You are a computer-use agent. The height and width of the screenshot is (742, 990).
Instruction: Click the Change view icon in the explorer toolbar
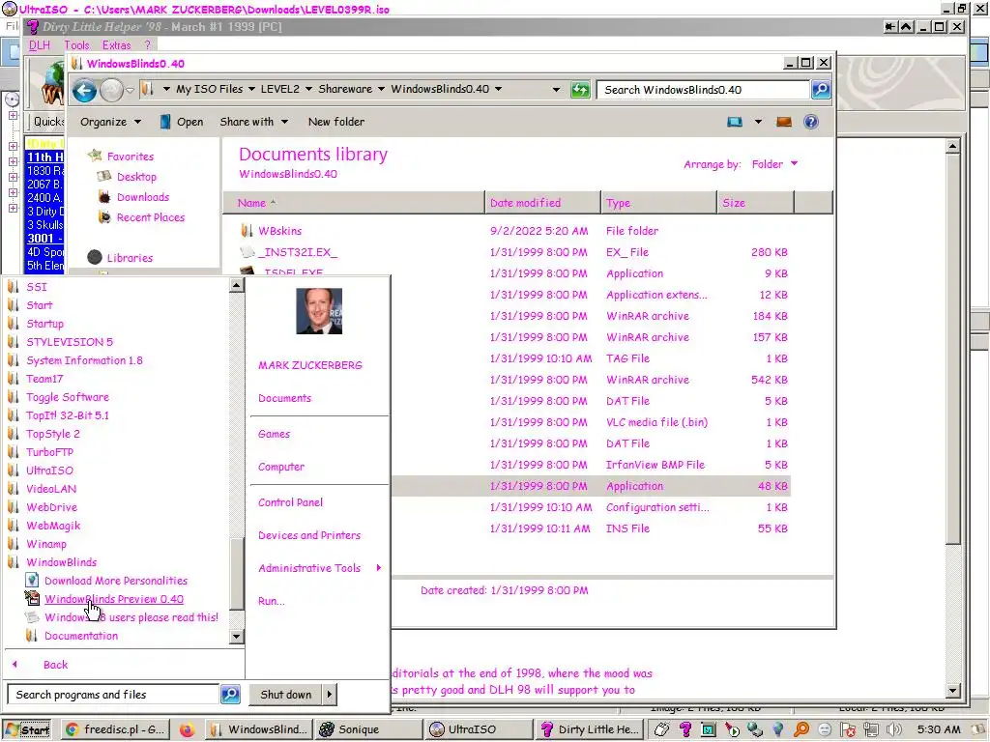point(735,122)
